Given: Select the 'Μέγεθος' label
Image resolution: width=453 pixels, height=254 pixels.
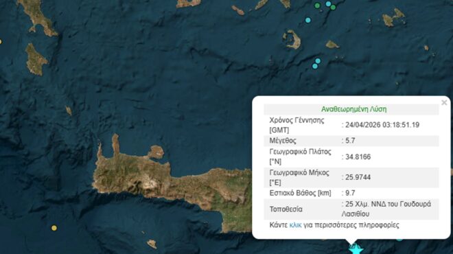Looking at the screenshot, I should [x=283, y=141].
